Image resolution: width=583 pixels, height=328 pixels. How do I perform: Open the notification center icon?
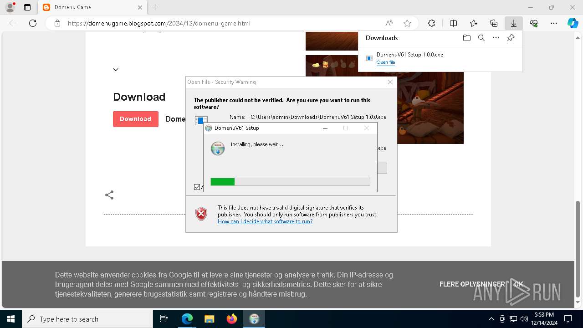coord(568,319)
